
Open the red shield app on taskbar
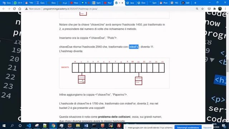[103, 126]
